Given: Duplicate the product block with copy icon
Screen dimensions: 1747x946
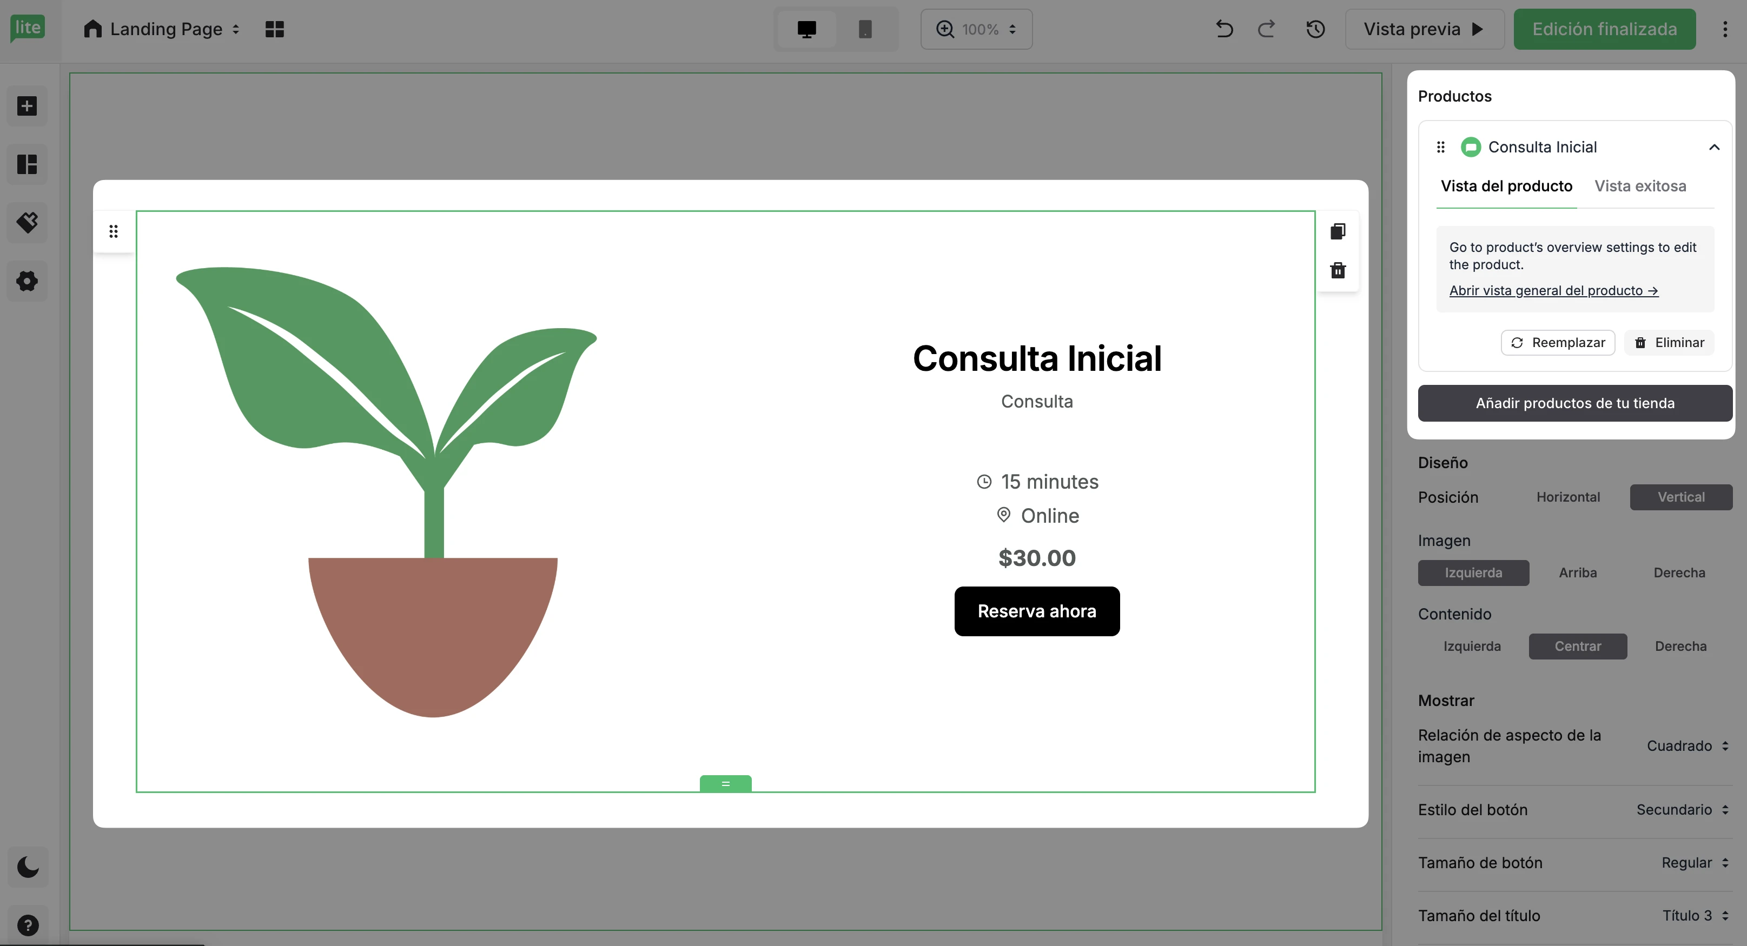Looking at the screenshot, I should click(x=1338, y=231).
